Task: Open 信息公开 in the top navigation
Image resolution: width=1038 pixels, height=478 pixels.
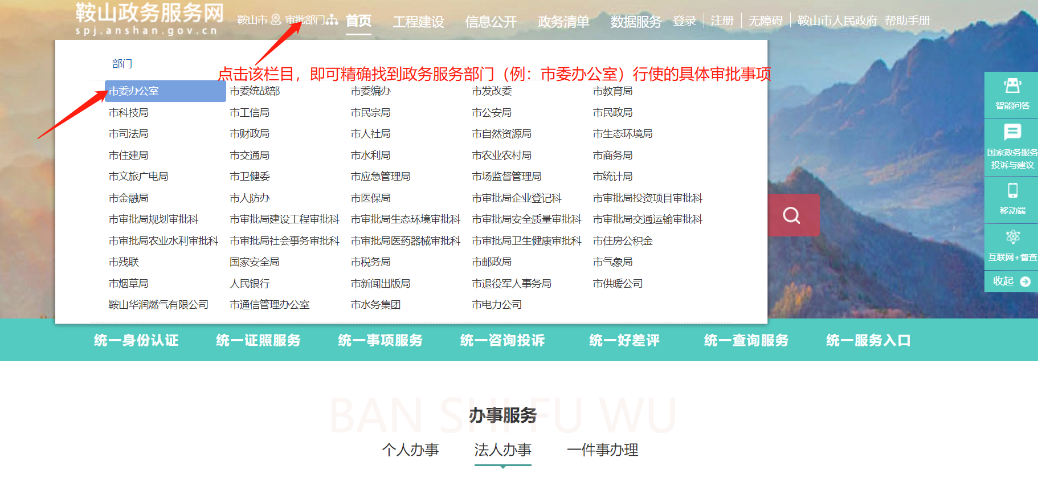Action: [491, 22]
